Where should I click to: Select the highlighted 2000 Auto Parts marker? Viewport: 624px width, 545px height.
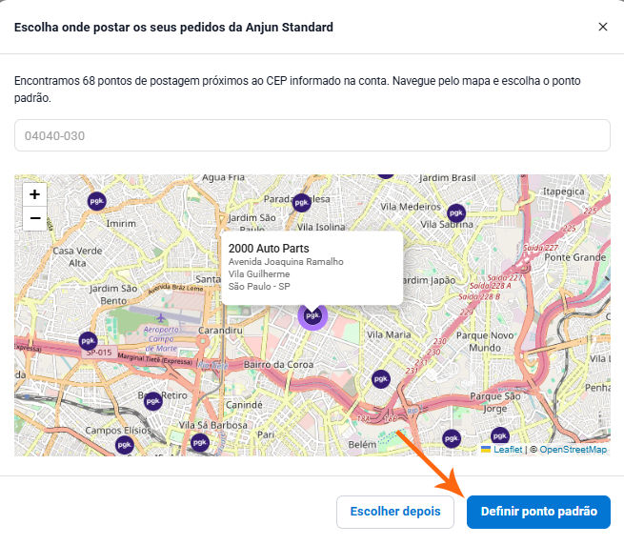point(312,315)
